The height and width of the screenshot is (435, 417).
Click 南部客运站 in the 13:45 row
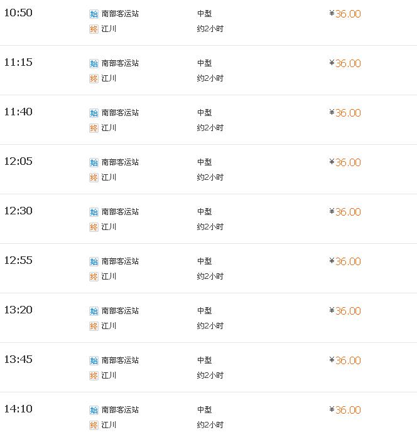point(120,360)
